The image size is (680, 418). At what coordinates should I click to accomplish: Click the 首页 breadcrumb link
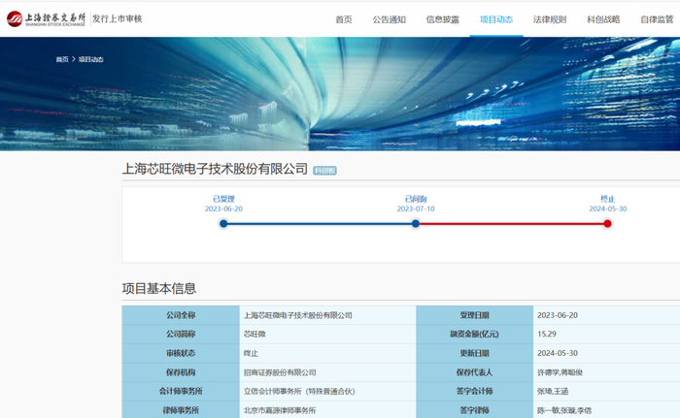coord(62,59)
